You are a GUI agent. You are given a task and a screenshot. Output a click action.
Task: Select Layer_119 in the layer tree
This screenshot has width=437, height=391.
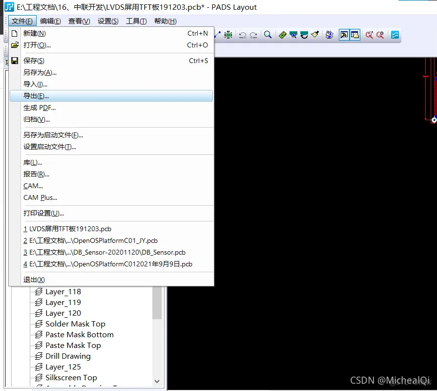pyautogui.click(x=63, y=303)
